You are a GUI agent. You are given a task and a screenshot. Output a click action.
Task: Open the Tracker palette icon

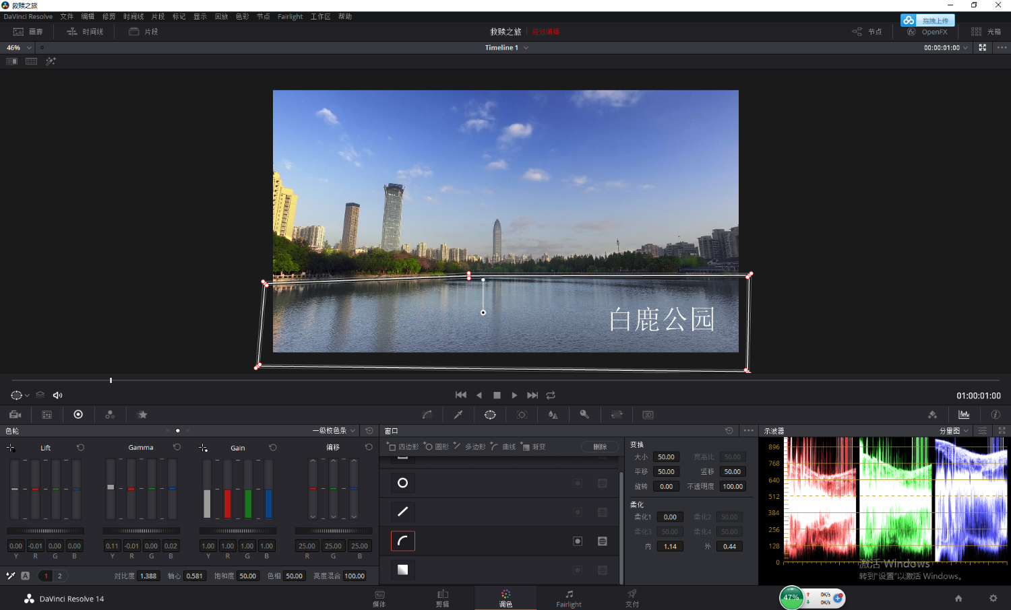(x=522, y=415)
